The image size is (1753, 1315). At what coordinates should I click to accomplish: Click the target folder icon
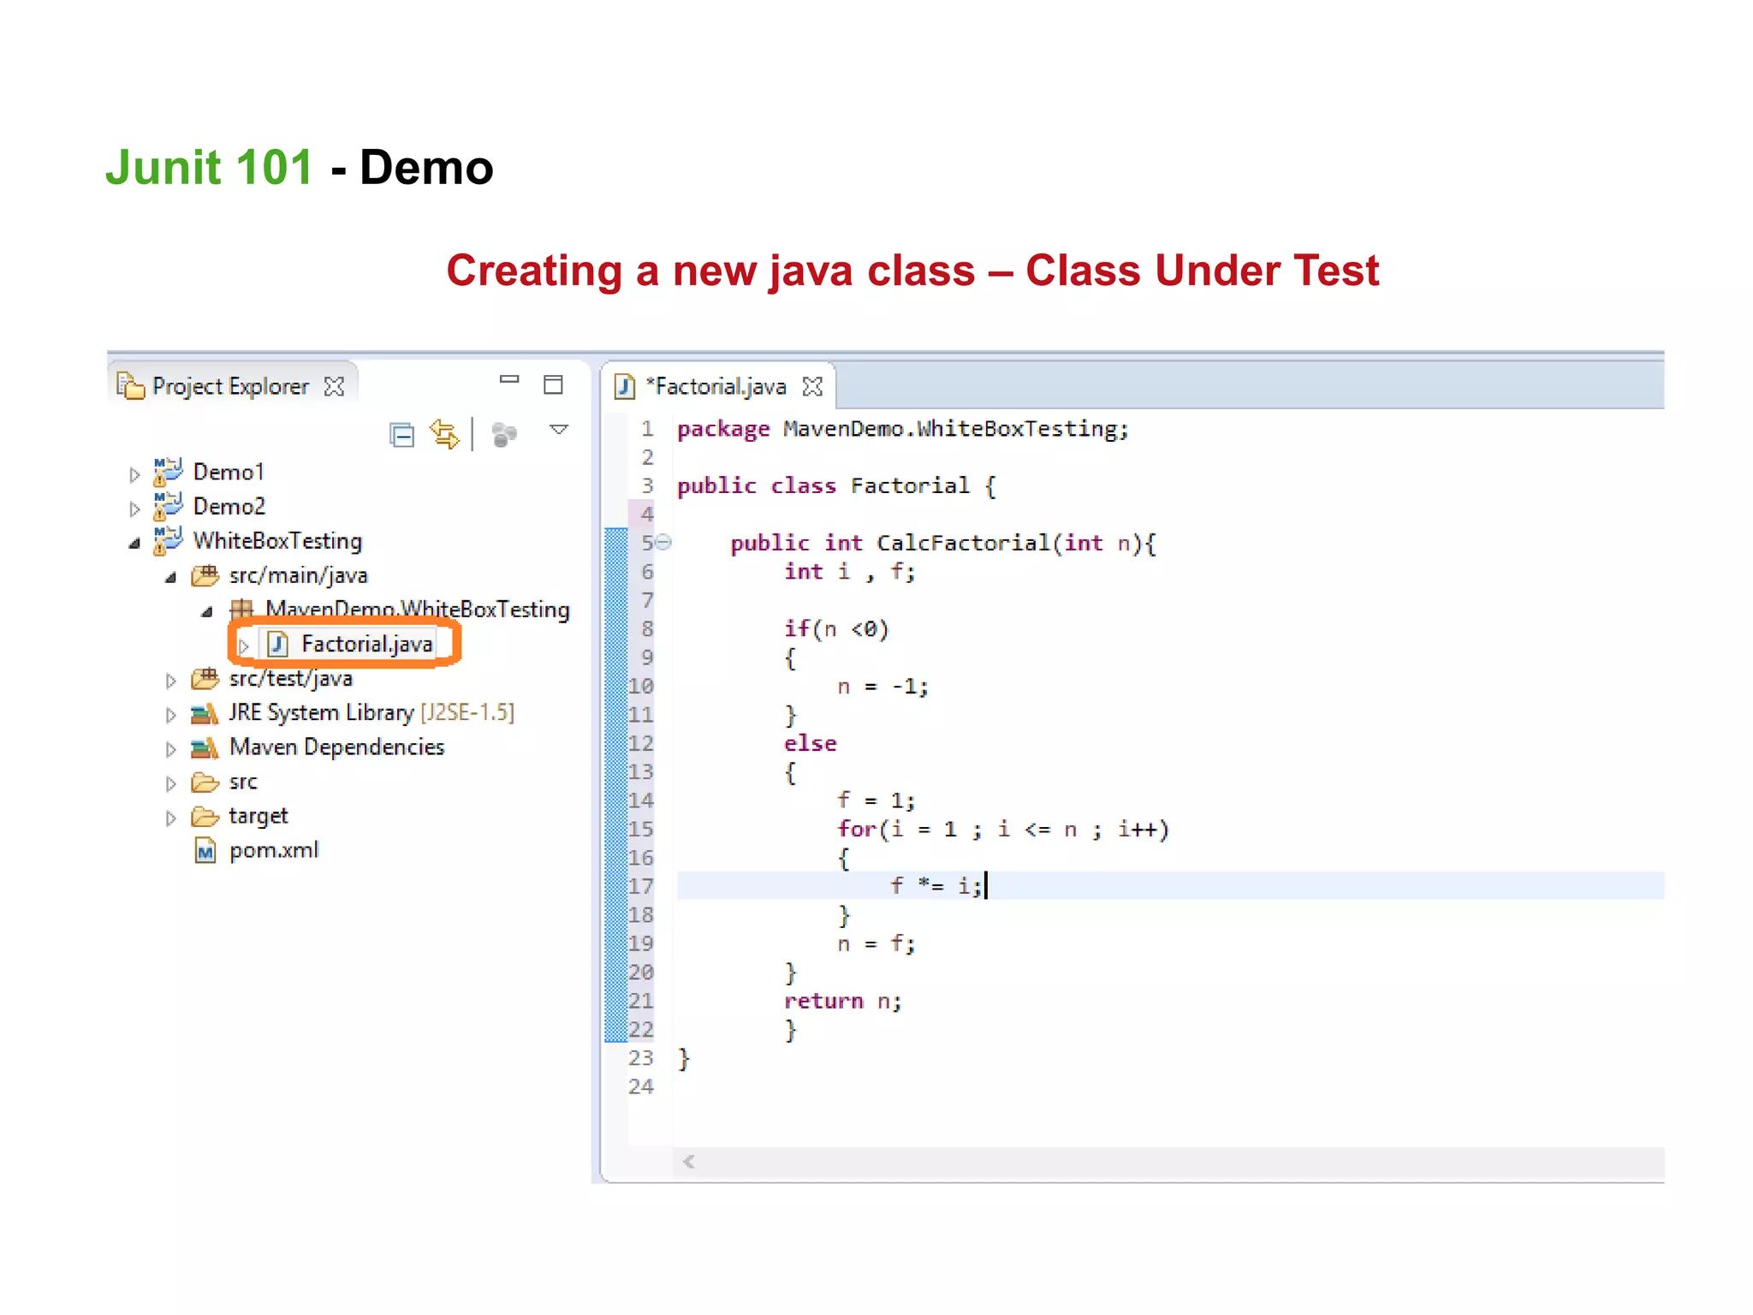pos(205,816)
